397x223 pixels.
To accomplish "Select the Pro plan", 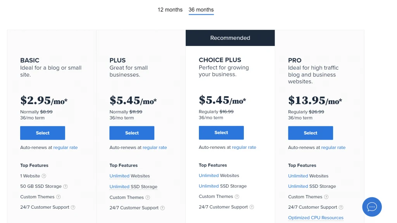I will tap(311, 133).
